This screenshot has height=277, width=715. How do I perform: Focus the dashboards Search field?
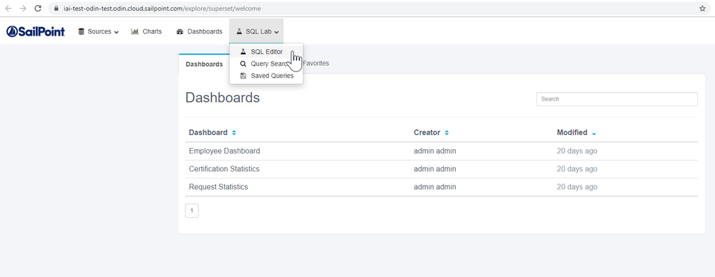pyautogui.click(x=616, y=99)
